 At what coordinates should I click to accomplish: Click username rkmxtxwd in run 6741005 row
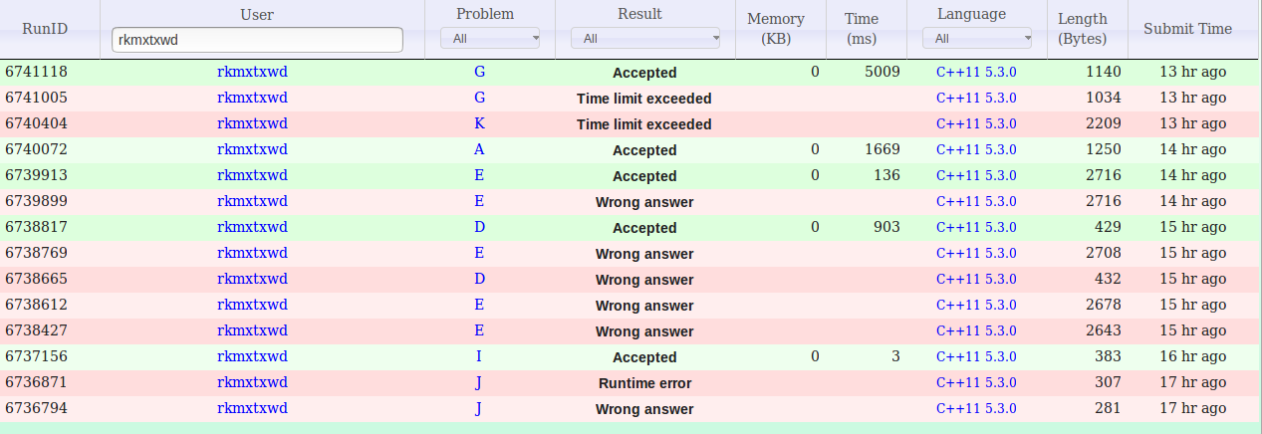[252, 98]
